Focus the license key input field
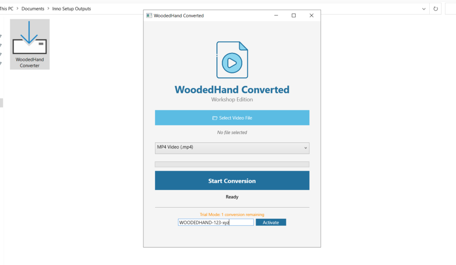Viewport: 456px width, 265px height. (x=216, y=222)
